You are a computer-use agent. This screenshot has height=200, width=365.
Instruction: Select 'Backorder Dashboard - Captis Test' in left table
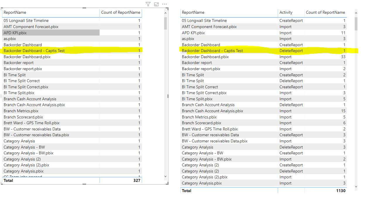34,51
